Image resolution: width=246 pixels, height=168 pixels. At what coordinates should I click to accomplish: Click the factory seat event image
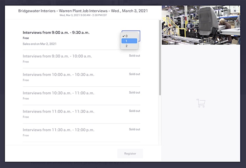201,25
